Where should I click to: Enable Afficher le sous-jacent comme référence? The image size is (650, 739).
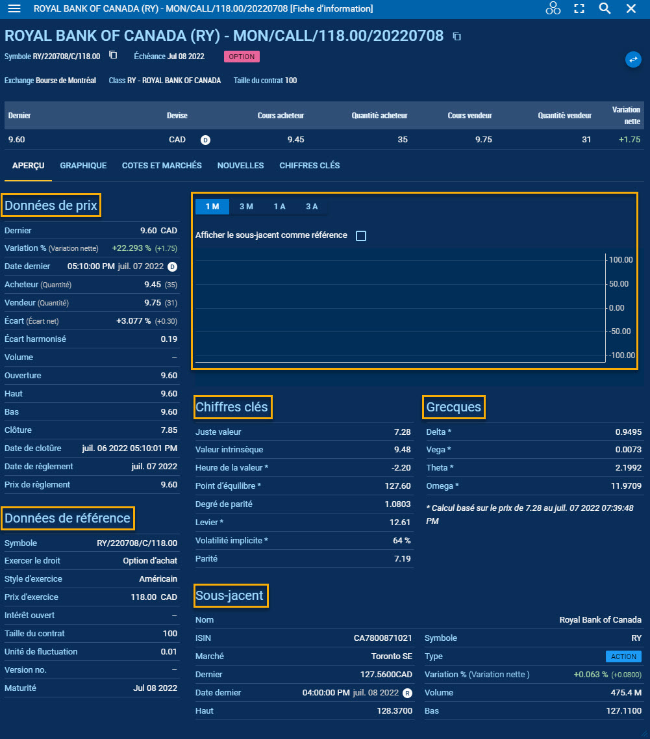tap(361, 237)
